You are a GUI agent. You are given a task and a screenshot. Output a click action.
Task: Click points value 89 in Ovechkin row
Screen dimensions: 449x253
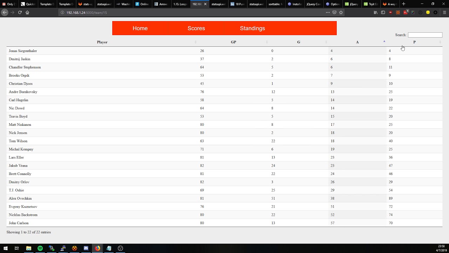point(390,199)
